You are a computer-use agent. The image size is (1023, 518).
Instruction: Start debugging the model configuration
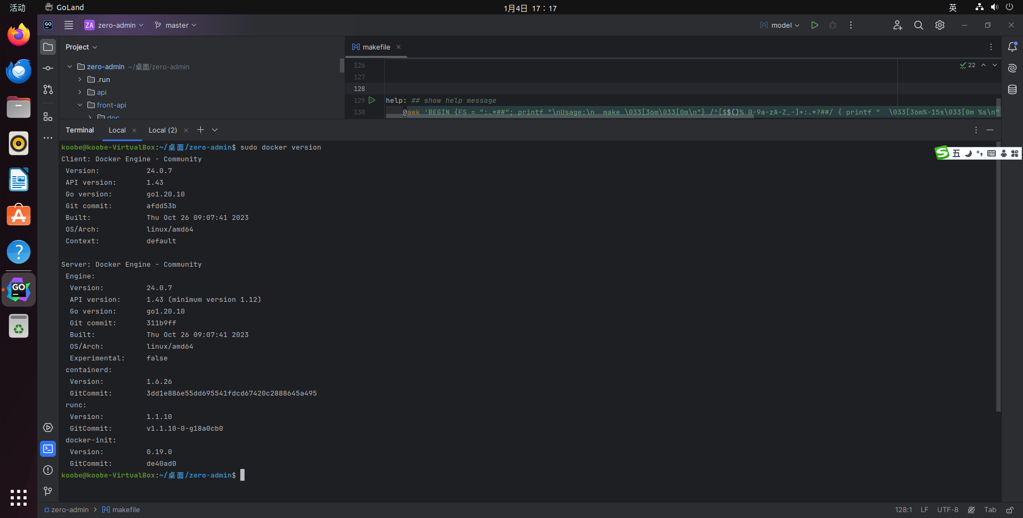pyautogui.click(x=833, y=25)
